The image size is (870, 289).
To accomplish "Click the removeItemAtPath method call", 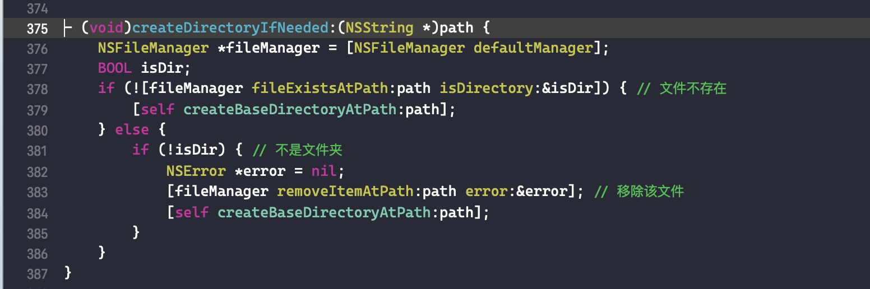I will pos(345,192).
